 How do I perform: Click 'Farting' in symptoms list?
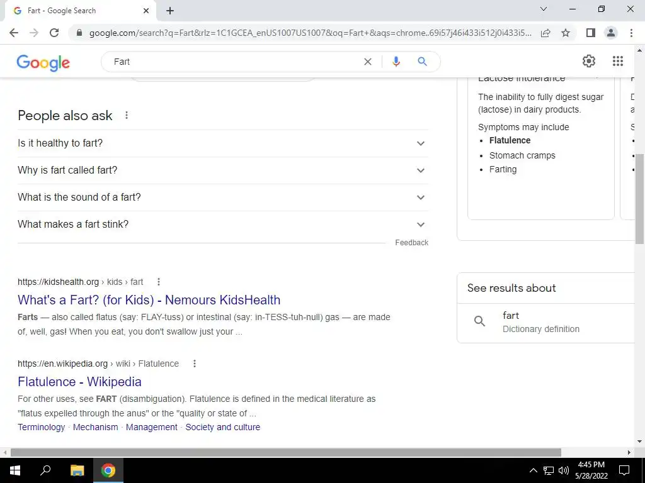point(503,169)
